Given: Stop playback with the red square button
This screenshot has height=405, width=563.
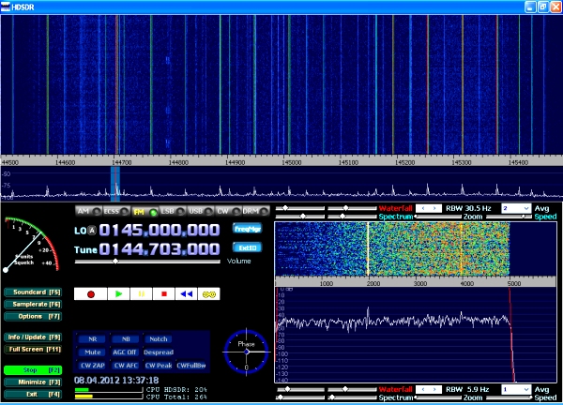Looking at the screenshot, I should 163,293.
